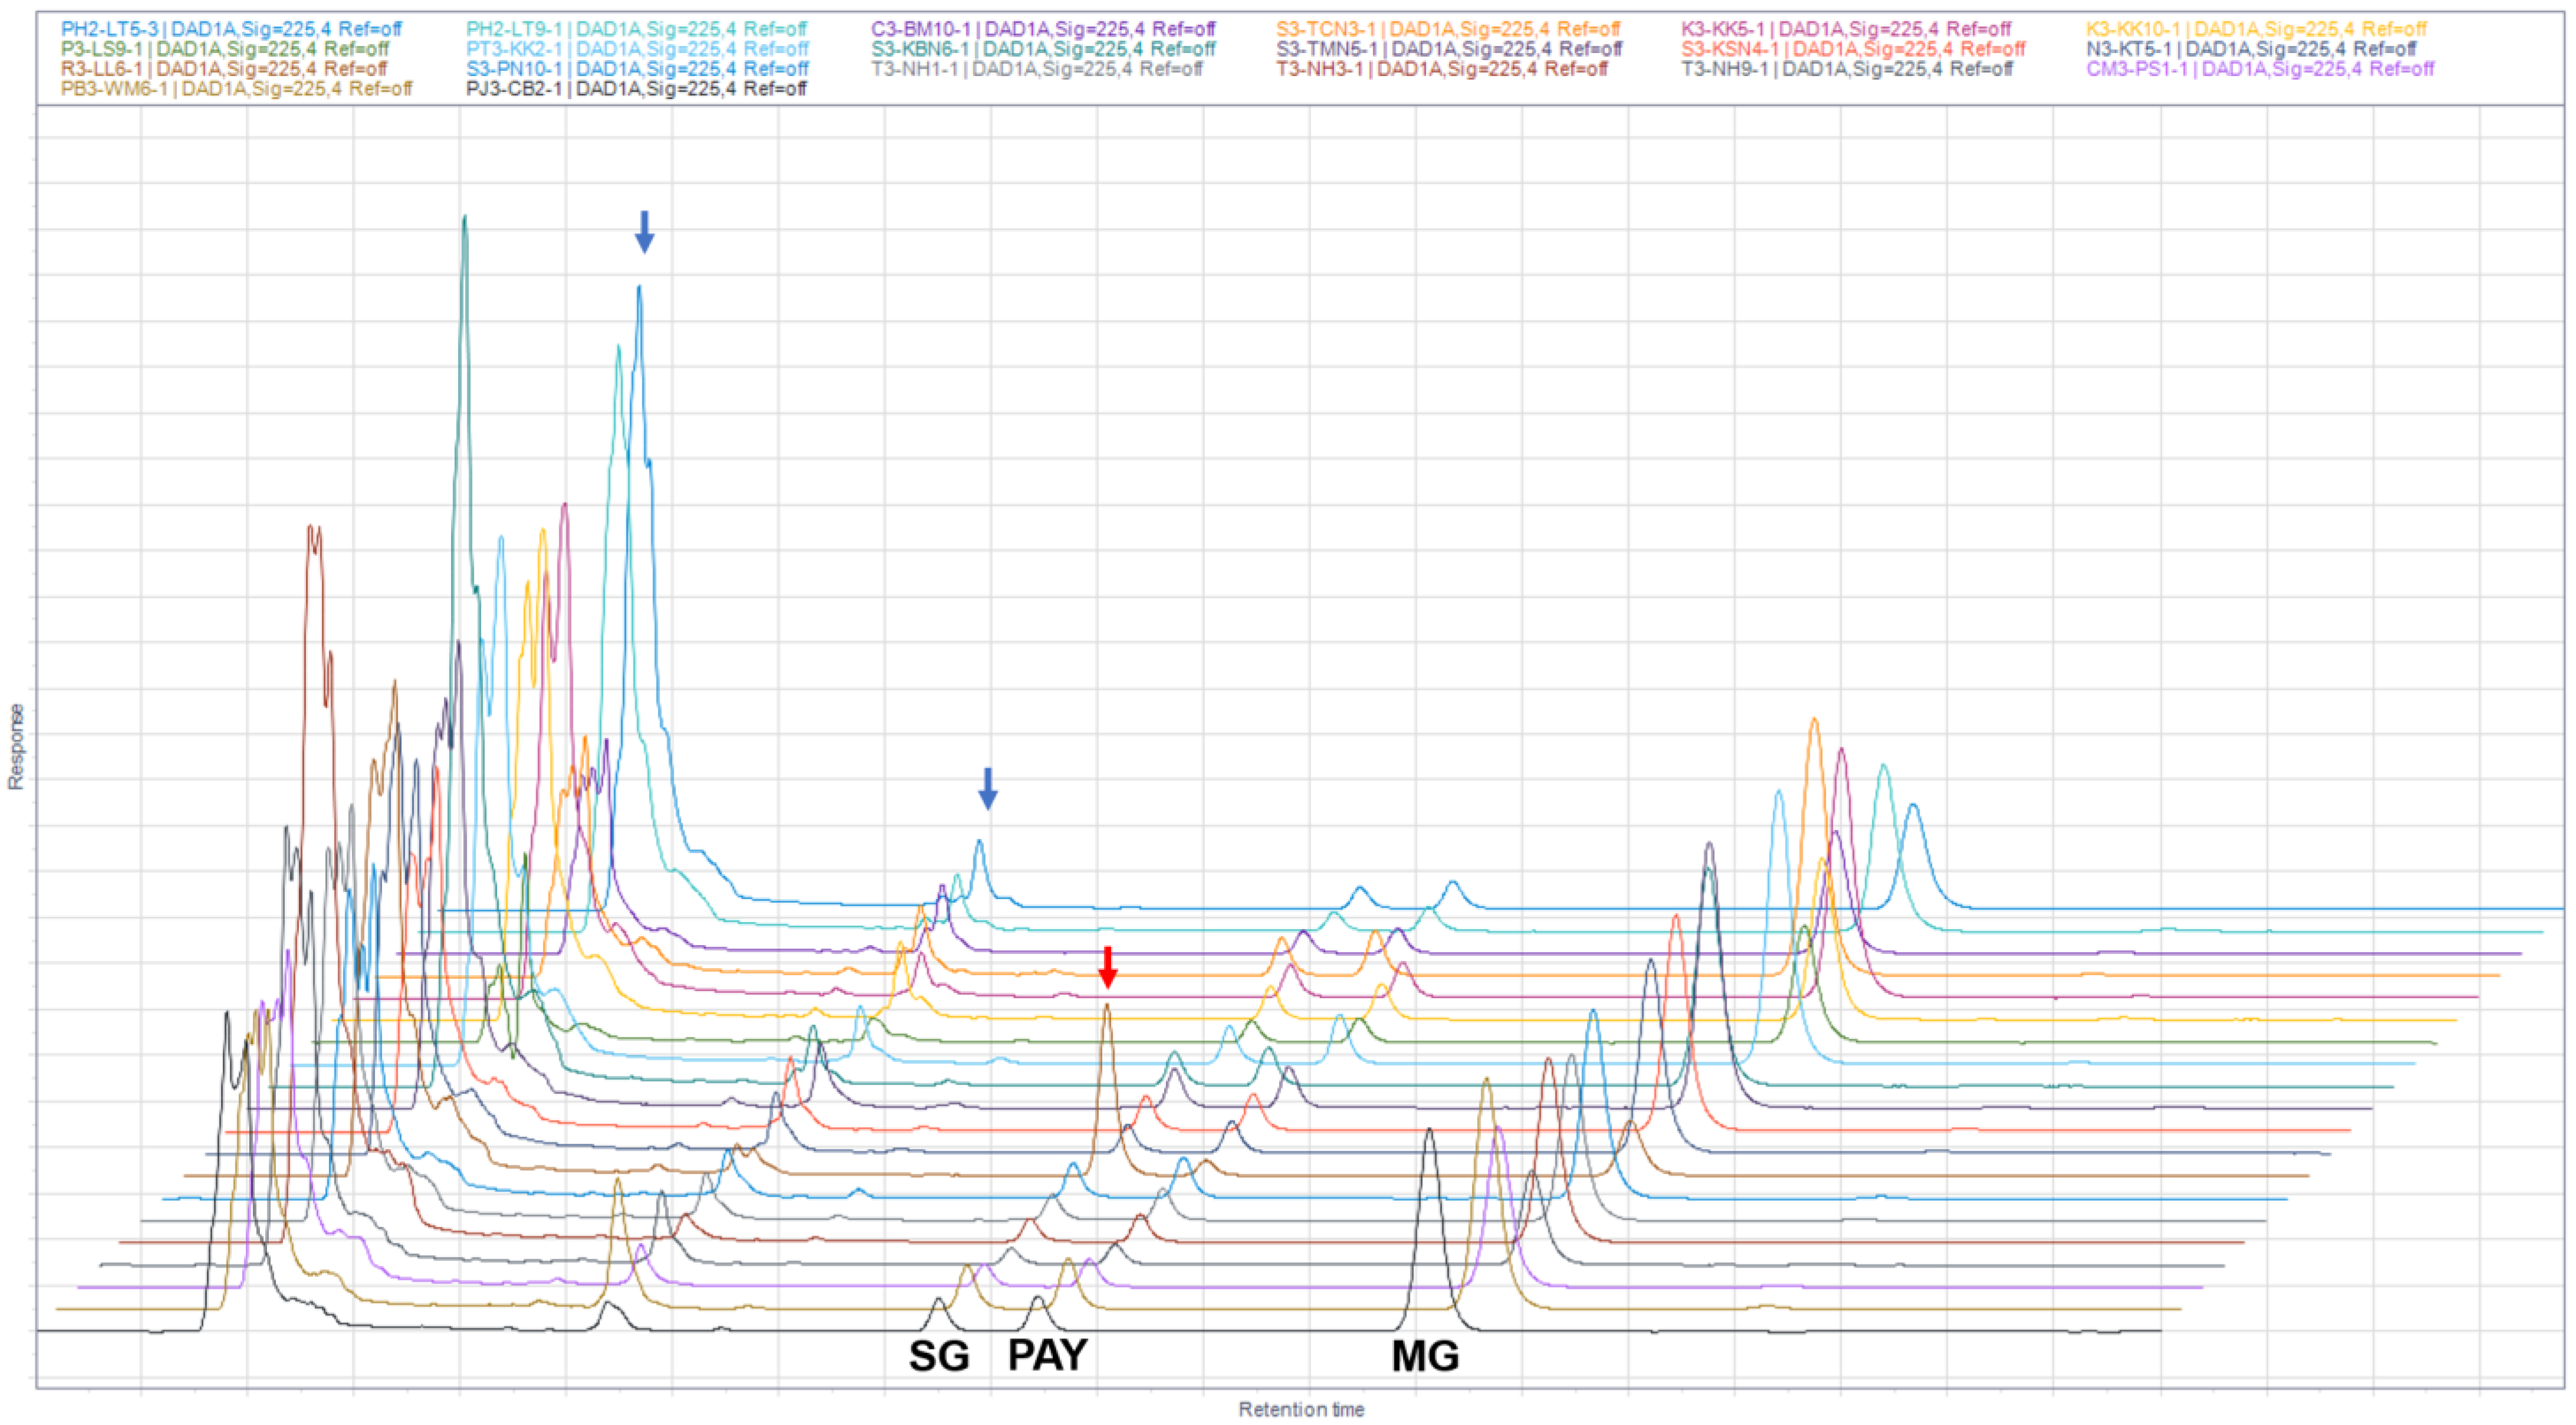Click the lower blue arrow near the SG peak
This screenshot has width=2576, height=1425.
[987, 788]
